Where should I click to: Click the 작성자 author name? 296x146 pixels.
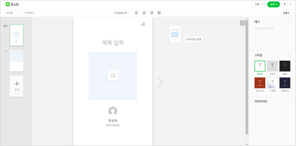point(113,121)
